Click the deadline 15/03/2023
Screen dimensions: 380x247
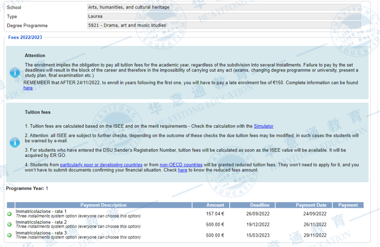pos(258,235)
